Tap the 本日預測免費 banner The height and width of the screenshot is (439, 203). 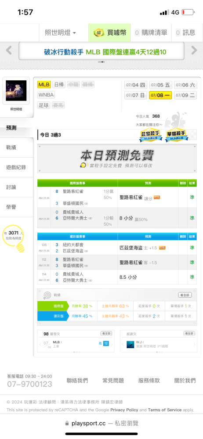click(117, 159)
